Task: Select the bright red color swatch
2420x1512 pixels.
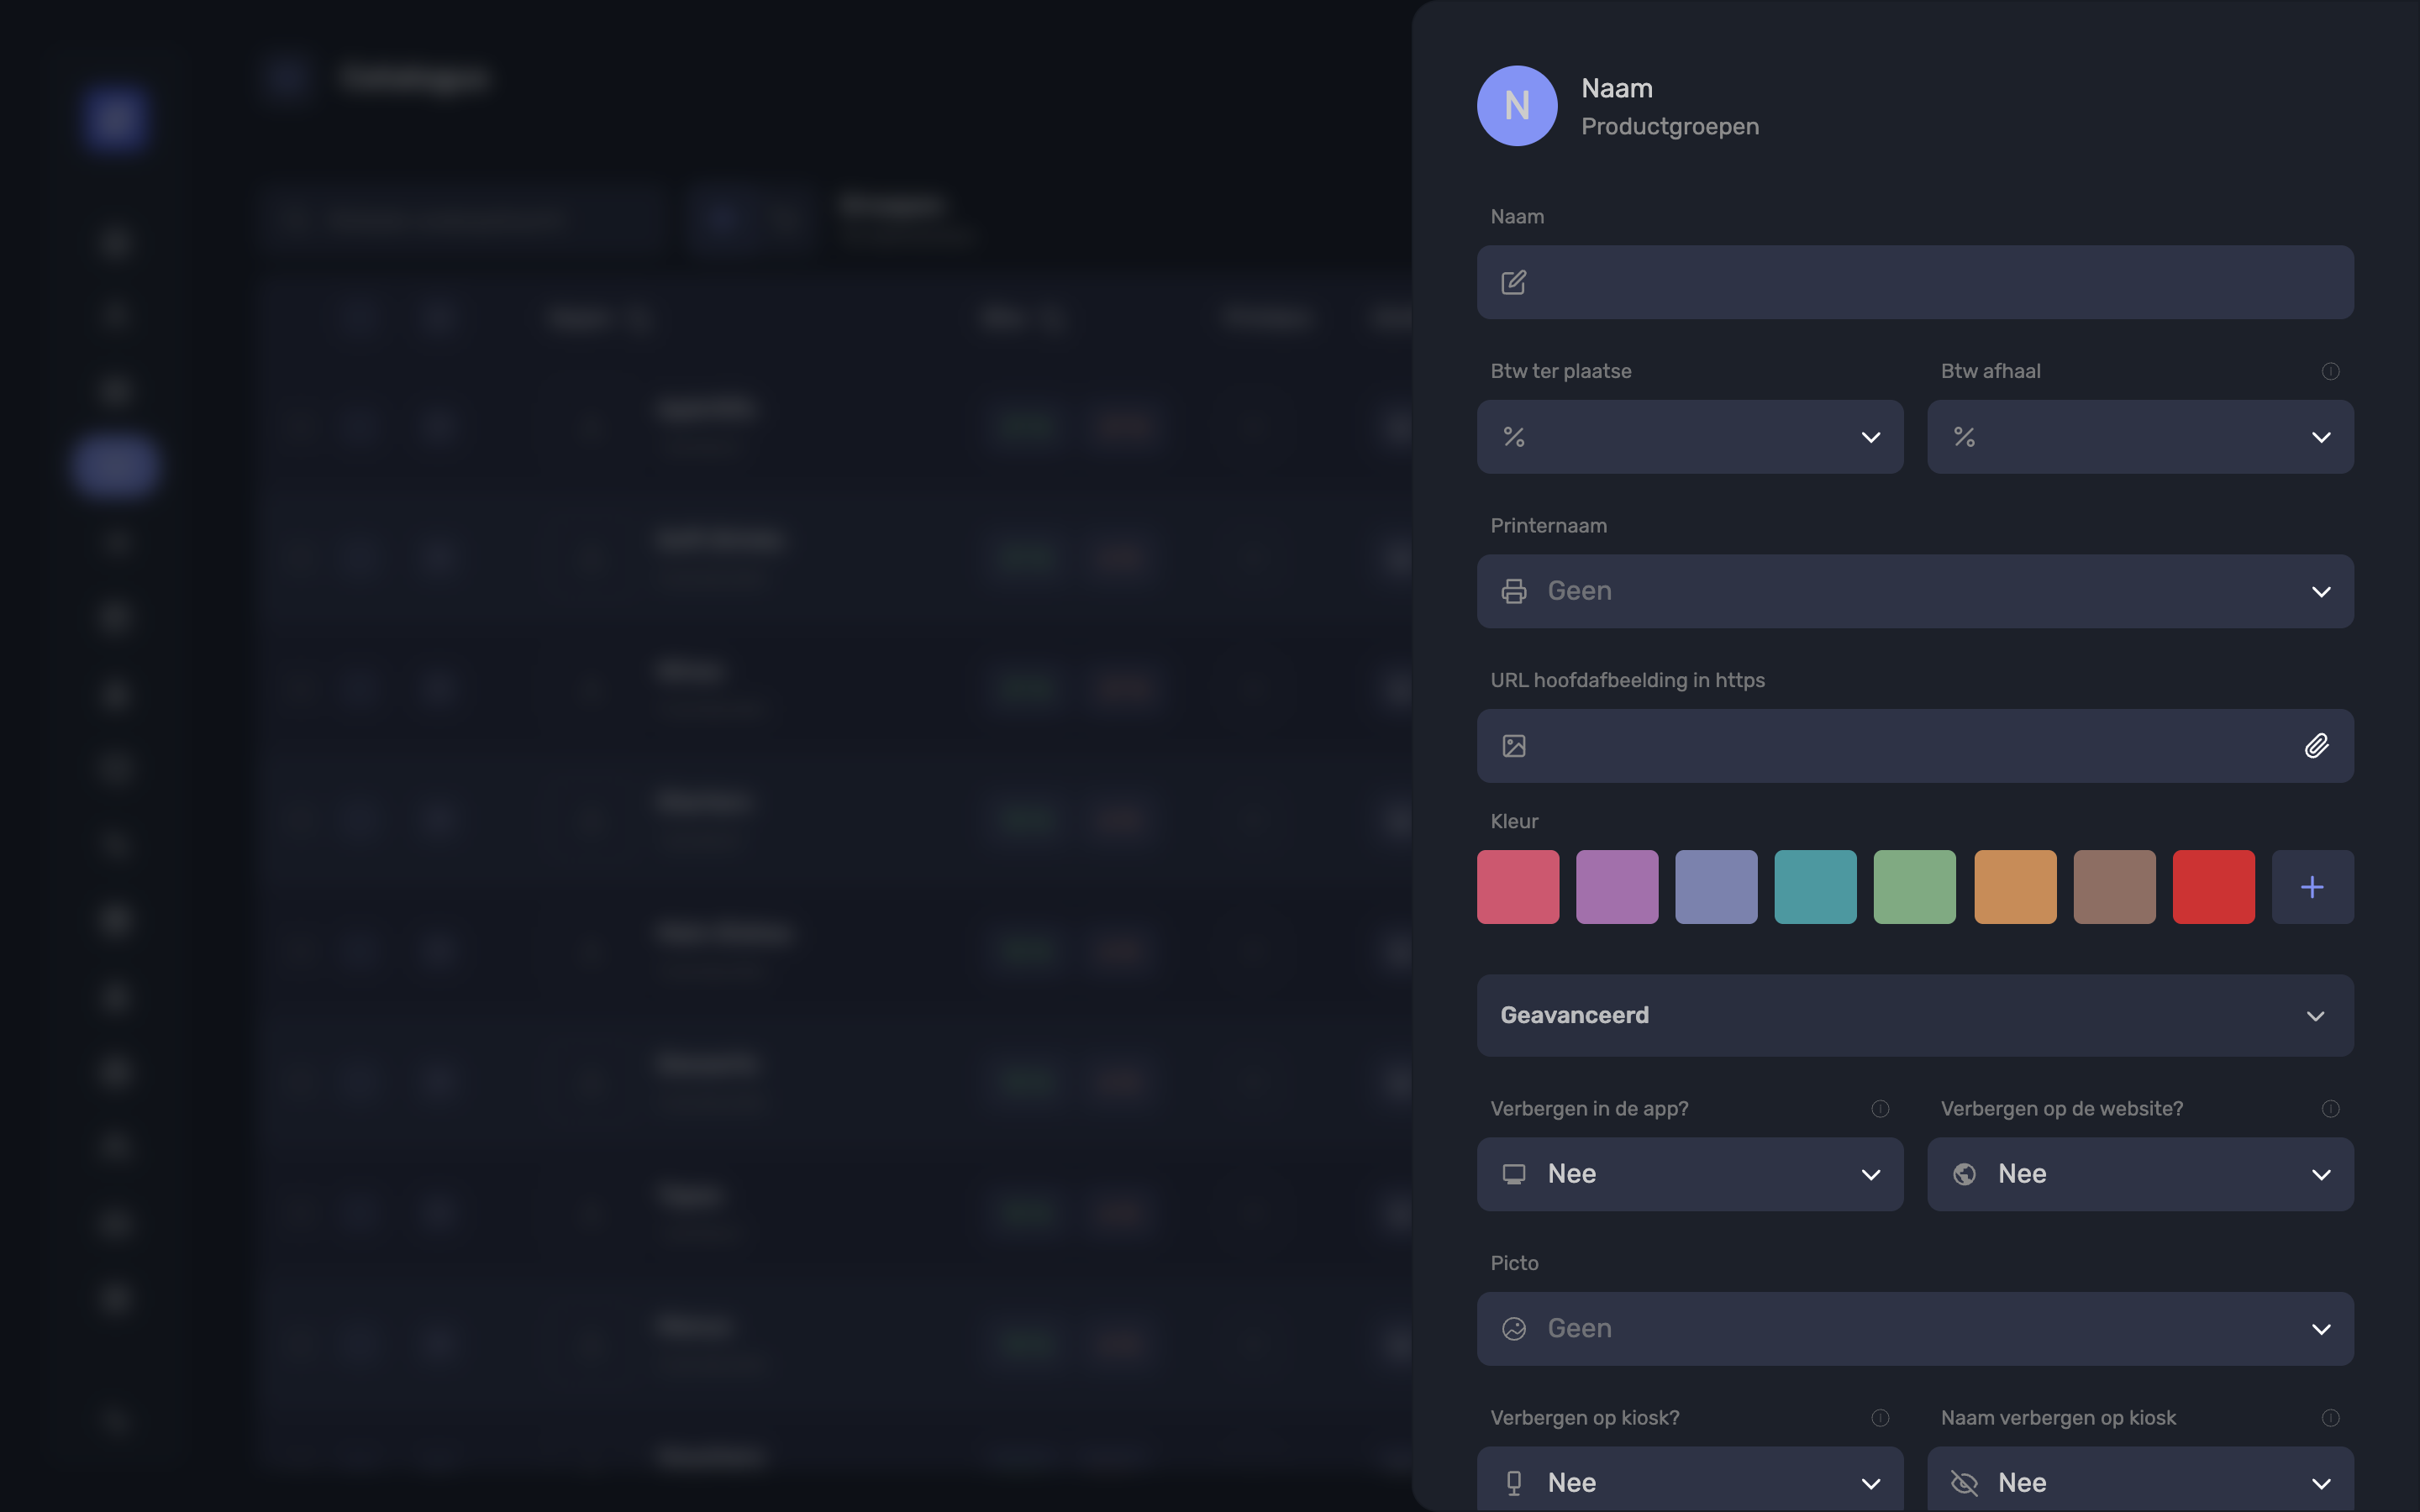Action: 2213,887
